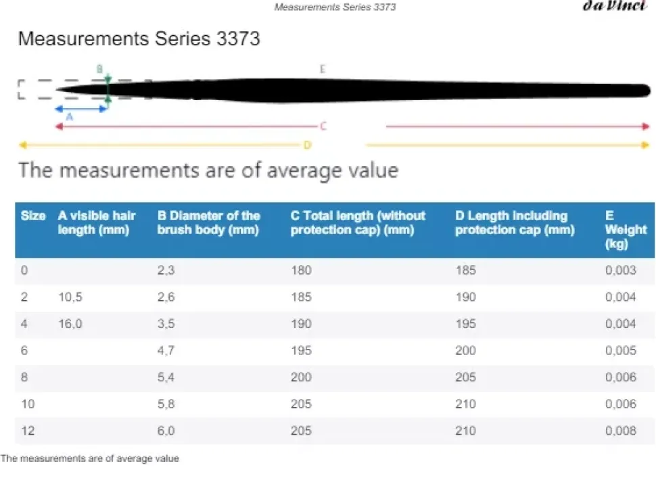Click the 'Measurements Series 3373' heading
The height and width of the screenshot is (478, 656).
coord(139,38)
